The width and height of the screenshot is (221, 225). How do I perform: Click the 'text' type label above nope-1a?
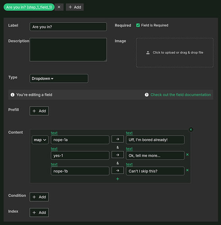(54, 133)
